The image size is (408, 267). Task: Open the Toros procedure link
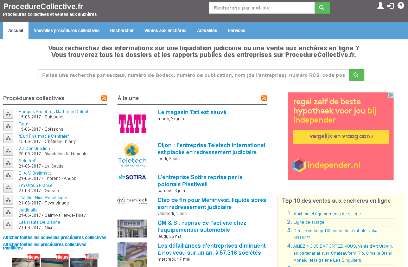[x=24, y=124]
